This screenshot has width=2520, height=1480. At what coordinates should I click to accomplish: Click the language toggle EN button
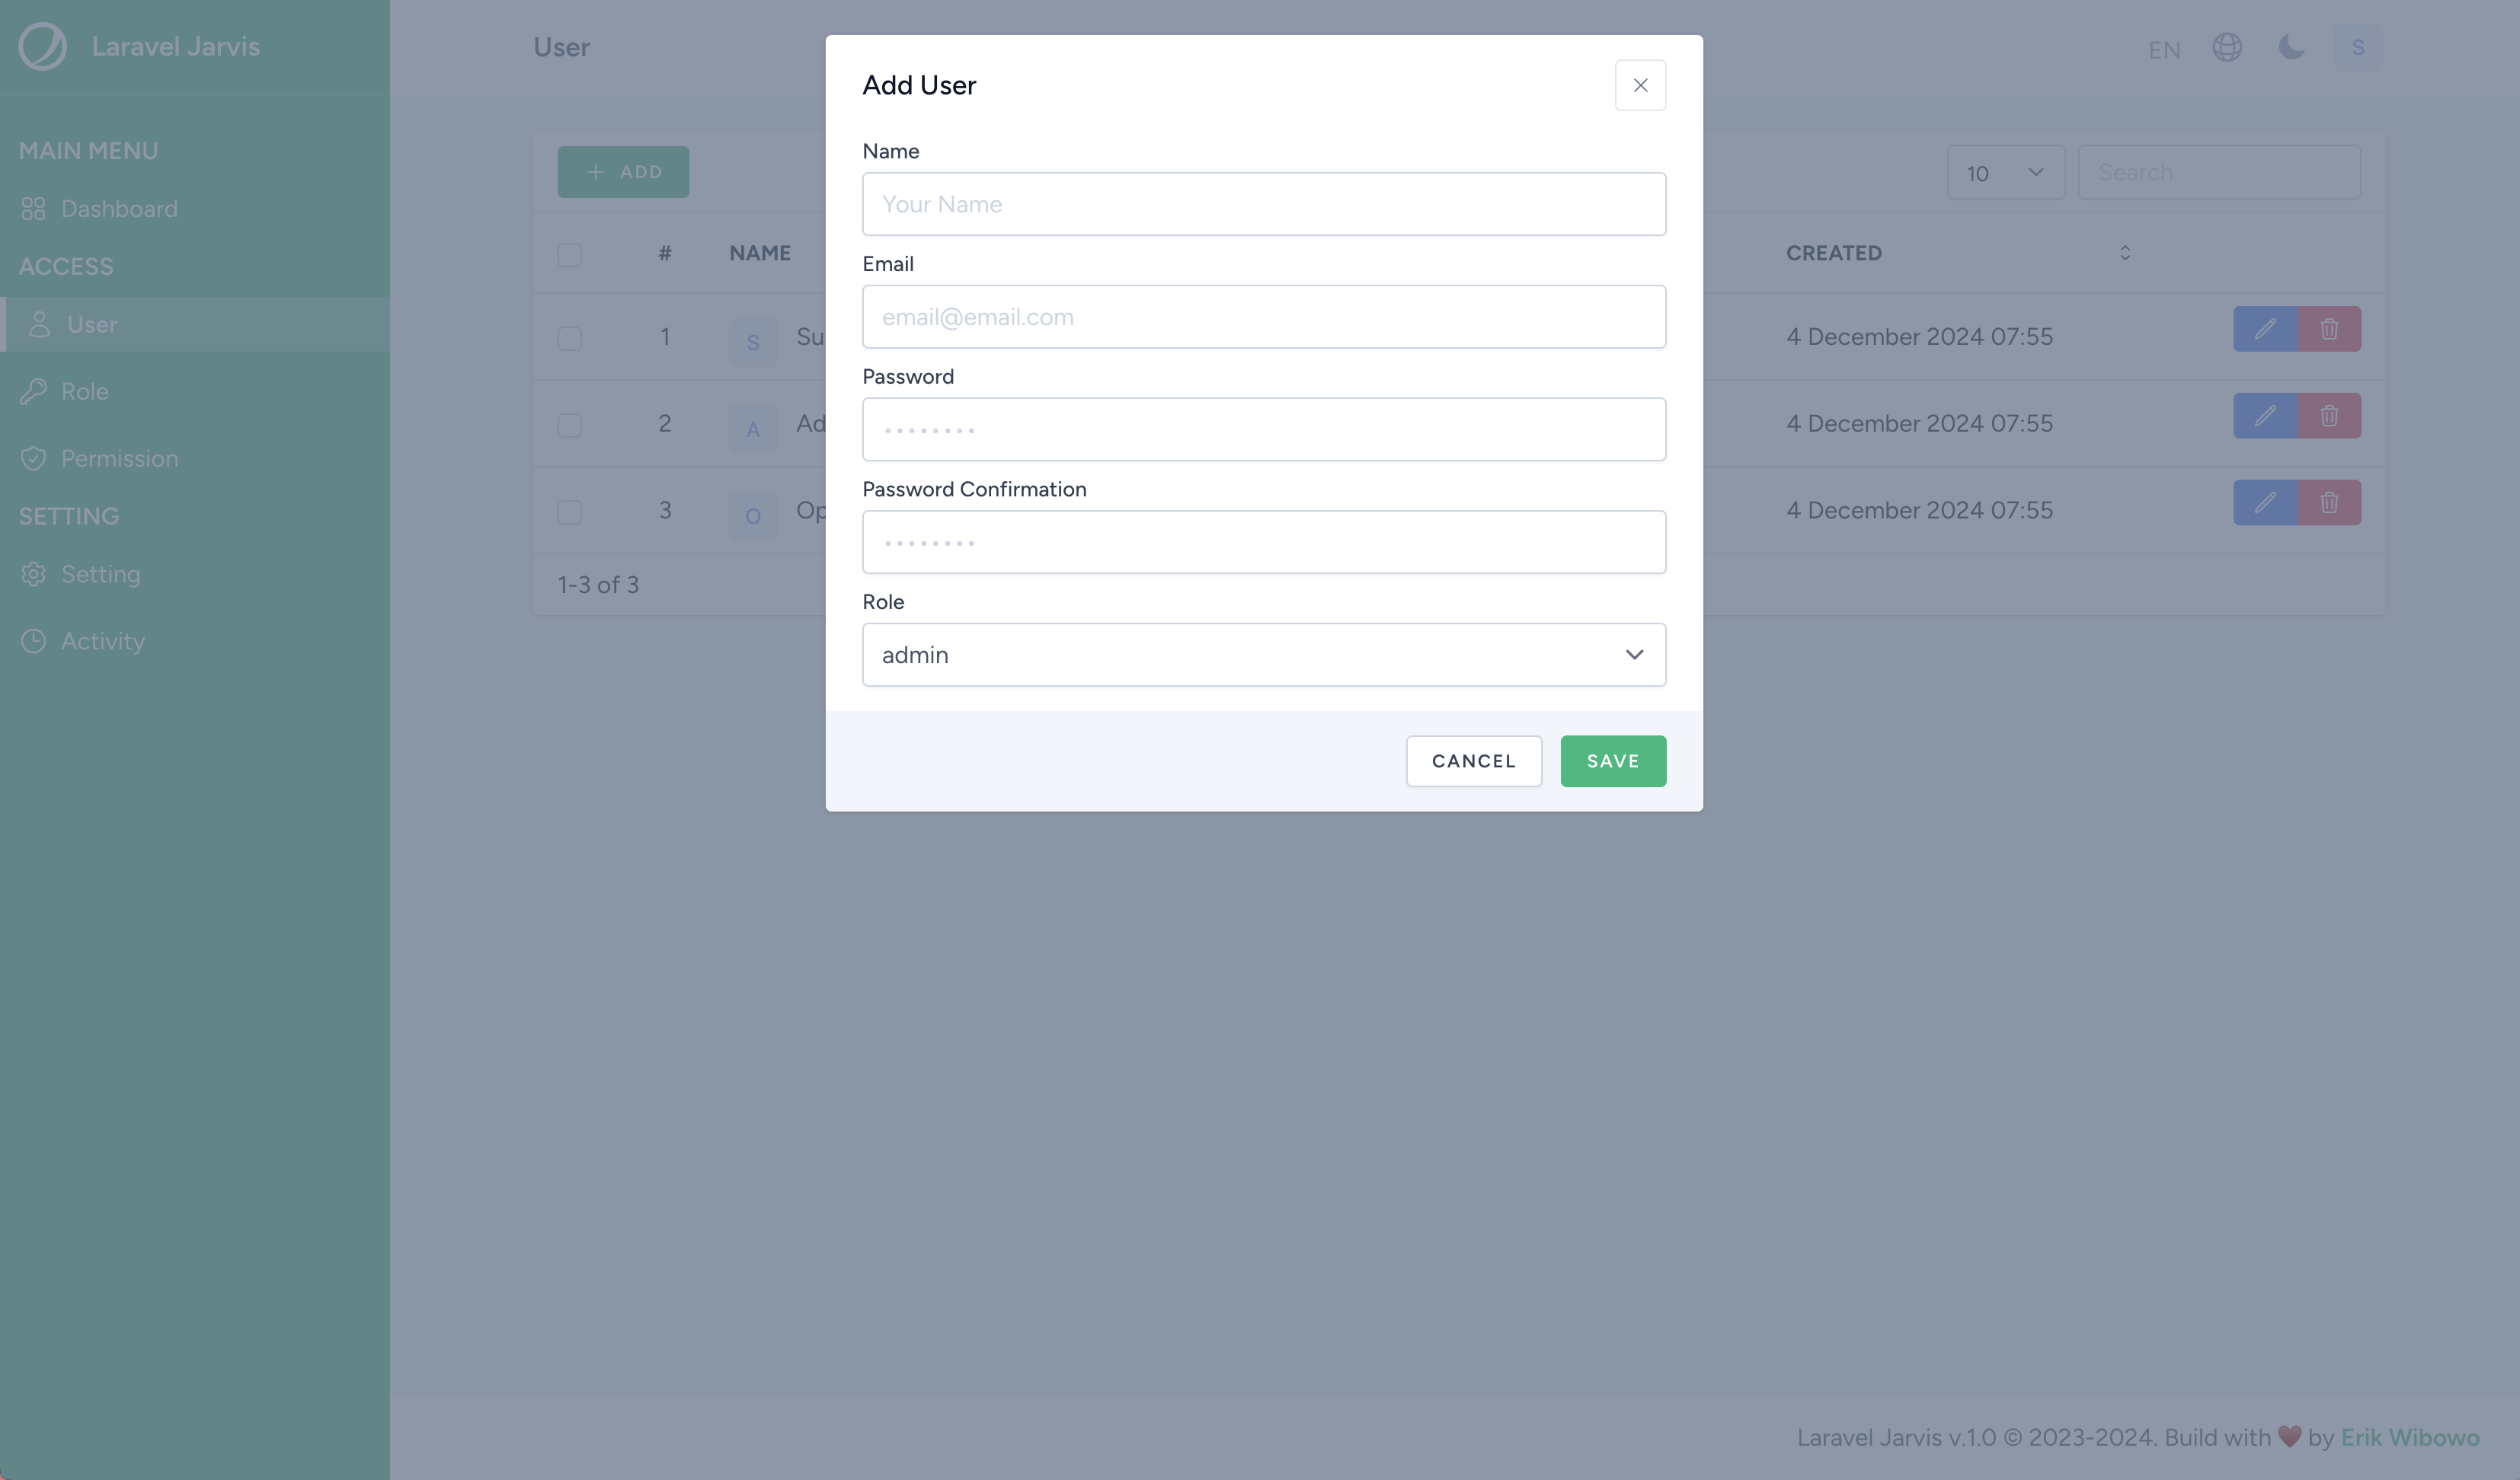2164,46
